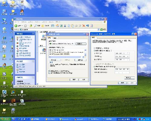Image resolution: width=151 pixels, height=121 pixels.
Task: Click the alternate DNS server input field
Action: click(122, 72)
